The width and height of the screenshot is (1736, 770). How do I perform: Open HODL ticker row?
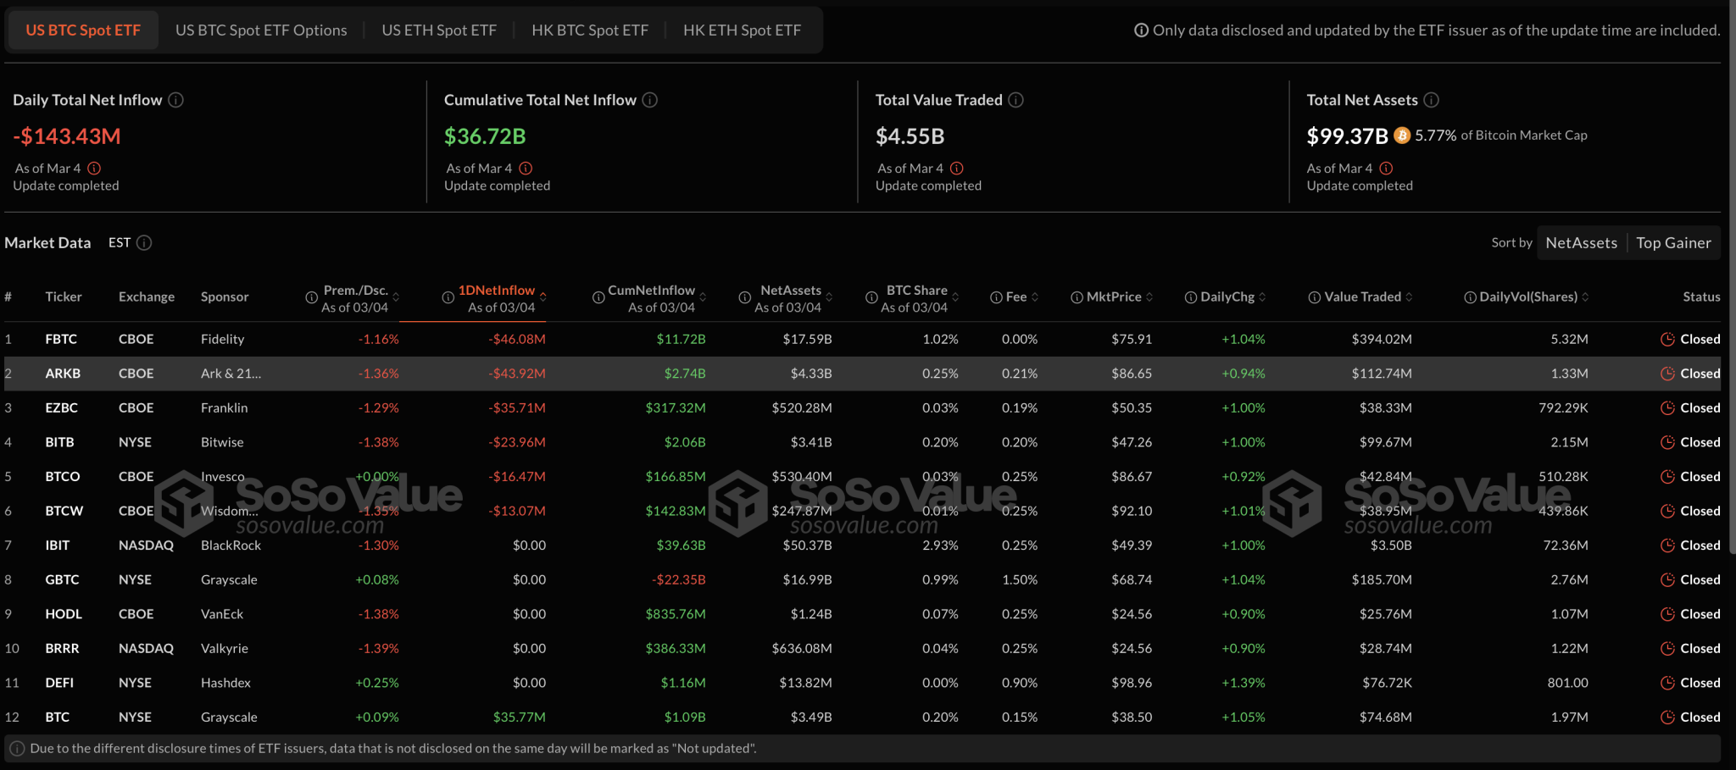862,614
